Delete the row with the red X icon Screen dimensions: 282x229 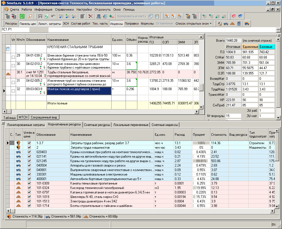pos(91,16)
